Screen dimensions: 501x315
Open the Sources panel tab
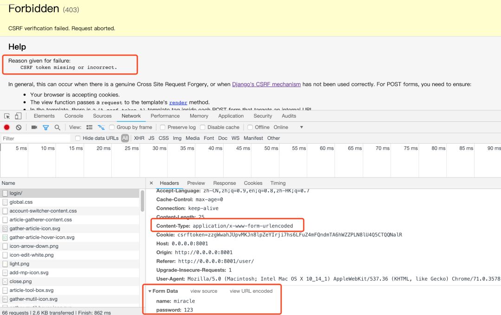tap(102, 116)
